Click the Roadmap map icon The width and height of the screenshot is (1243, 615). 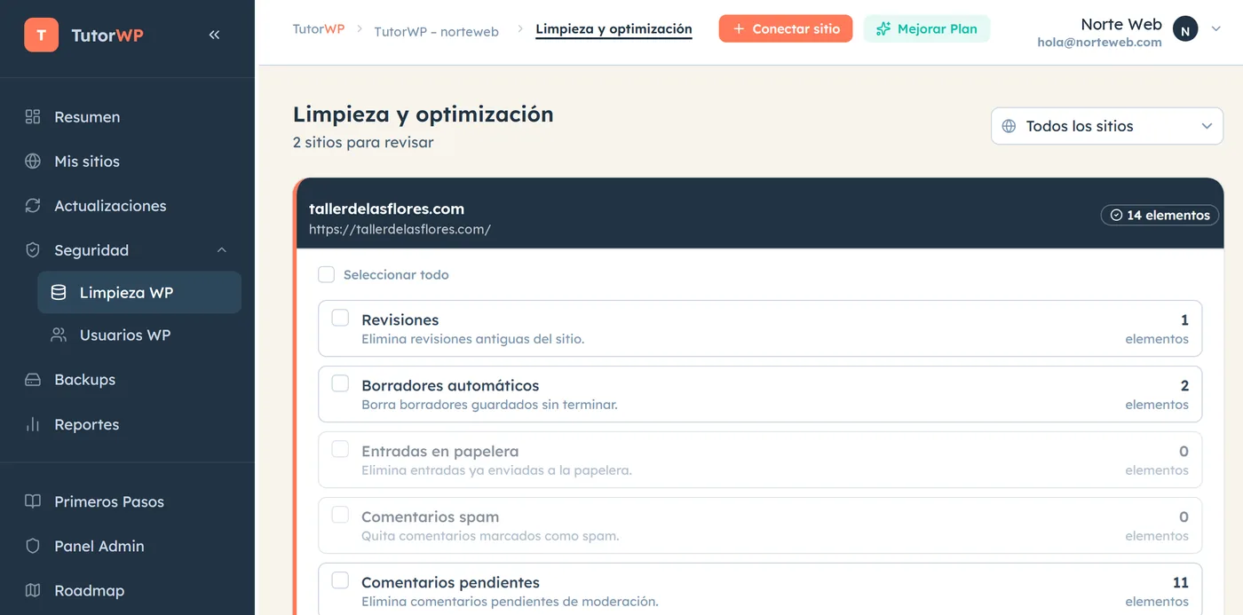[33, 590]
